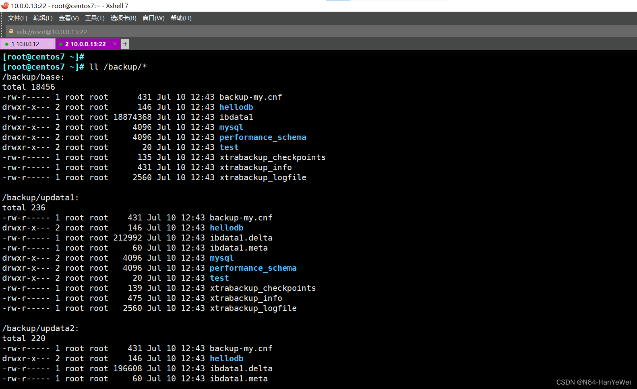Click the ll /backup/* command line

(x=118, y=67)
